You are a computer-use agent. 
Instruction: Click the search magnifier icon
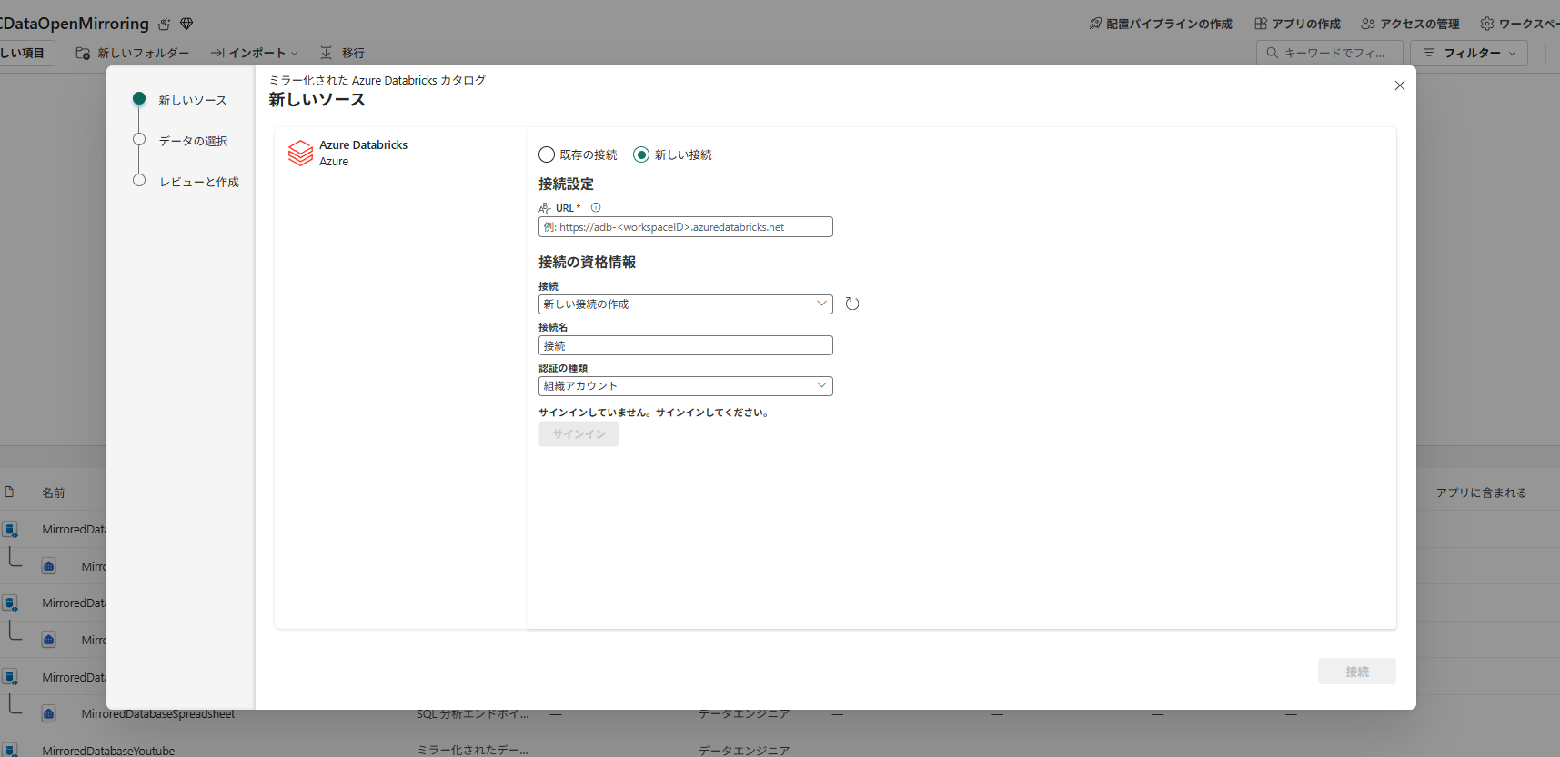1273,53
